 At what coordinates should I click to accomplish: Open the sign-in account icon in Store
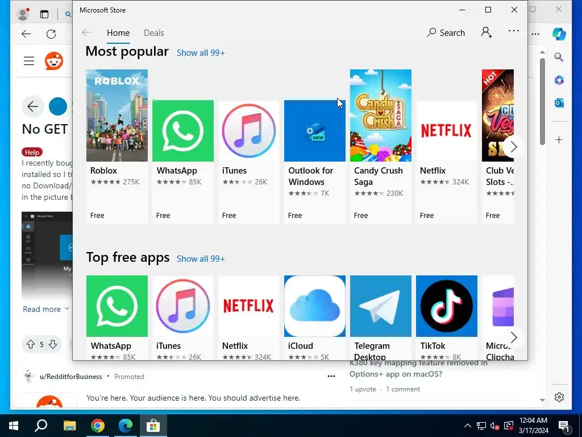(x=487, y=32)
